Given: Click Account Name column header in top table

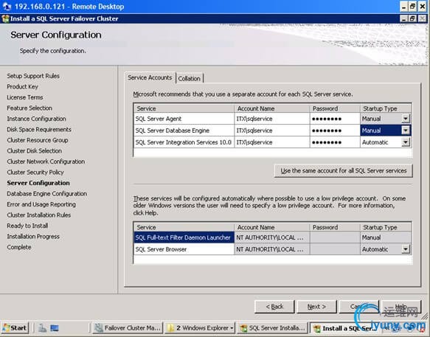Looking at the screenshot, I should (x=272, y=108).
